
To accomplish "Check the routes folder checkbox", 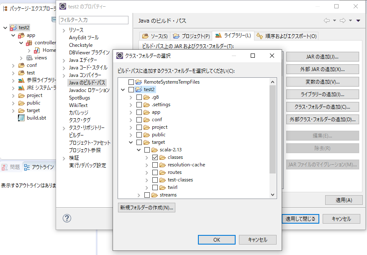I will coord(155,173).
